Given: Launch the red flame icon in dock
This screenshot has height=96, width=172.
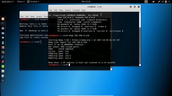Looking at the screenshot, I should click(x=3, y=62).
